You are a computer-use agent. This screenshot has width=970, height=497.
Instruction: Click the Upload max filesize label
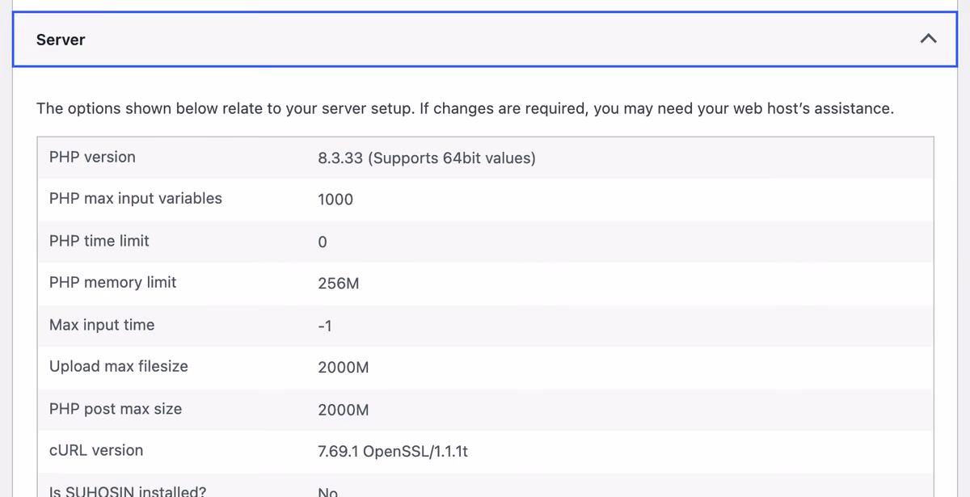[x=119, y=366]
